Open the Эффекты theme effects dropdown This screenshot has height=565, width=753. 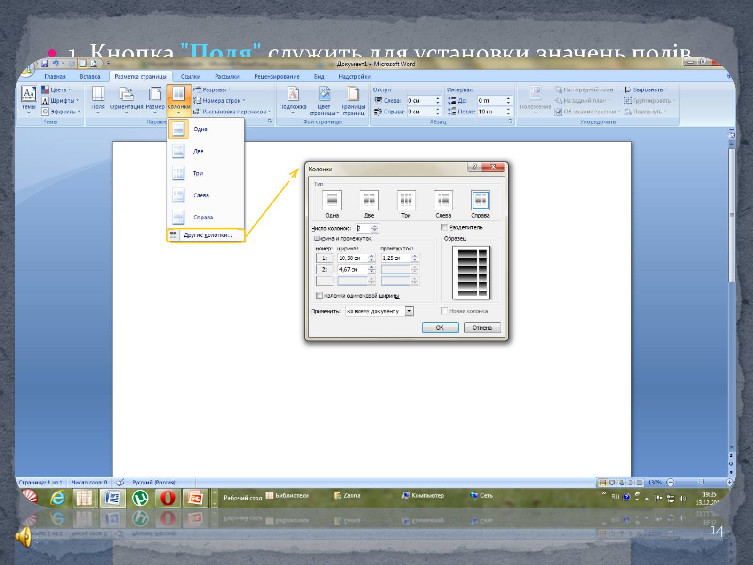(61, 112)
